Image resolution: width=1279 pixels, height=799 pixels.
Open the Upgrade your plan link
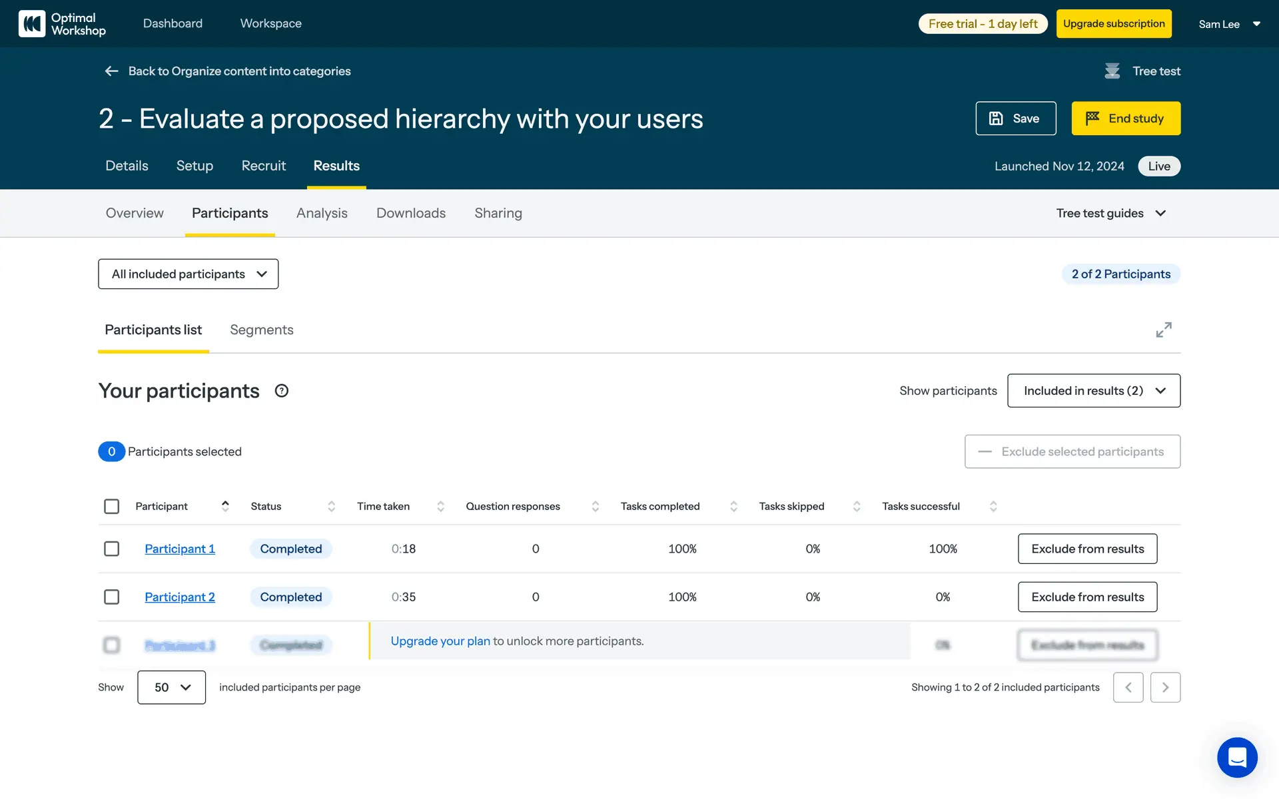click(x=440, y=641)
